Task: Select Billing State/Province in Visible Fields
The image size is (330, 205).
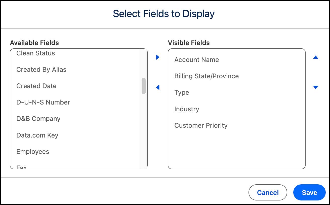Action: [206, 76]
